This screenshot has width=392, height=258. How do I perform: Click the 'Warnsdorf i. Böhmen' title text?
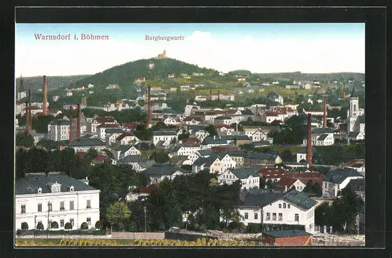pos(71,37)
